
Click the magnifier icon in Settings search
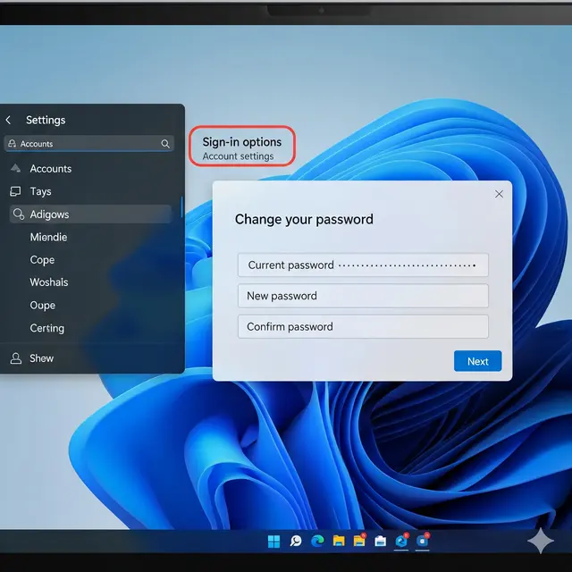(165, 144)
